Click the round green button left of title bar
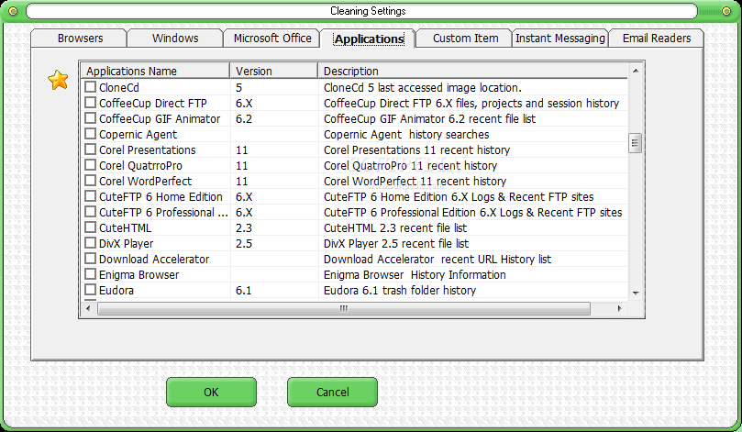Viewport: 742px width, 432px height. click(13, 11)
